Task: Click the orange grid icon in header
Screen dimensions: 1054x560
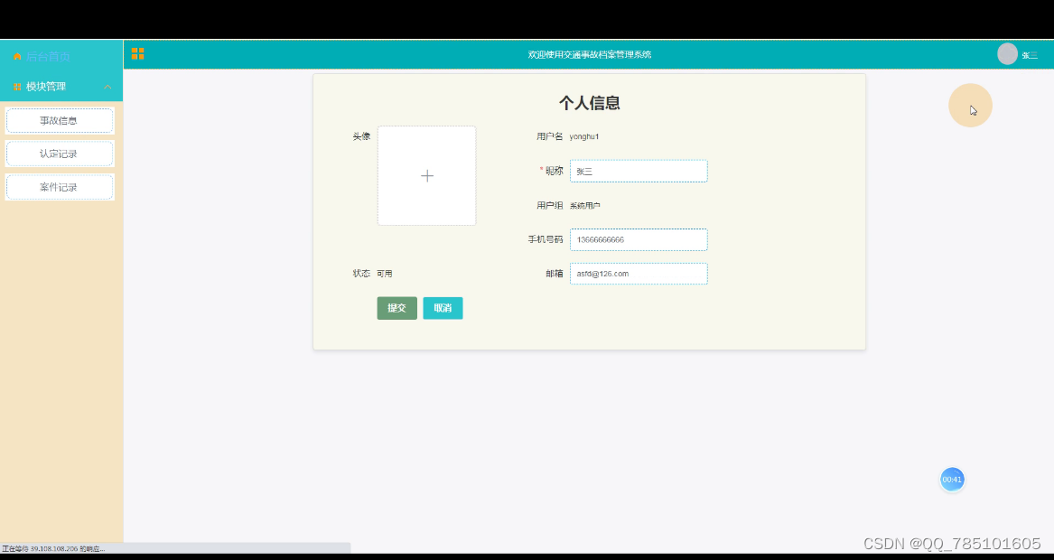Action: tap(138, 54)
